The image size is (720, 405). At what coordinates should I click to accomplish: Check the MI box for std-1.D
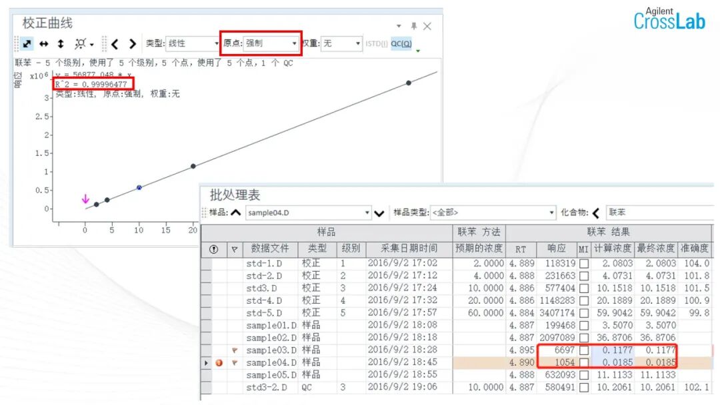tap(584, 264)
